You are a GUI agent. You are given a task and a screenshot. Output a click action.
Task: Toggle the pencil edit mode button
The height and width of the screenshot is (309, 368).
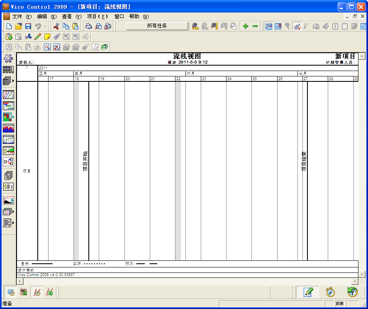308,292
